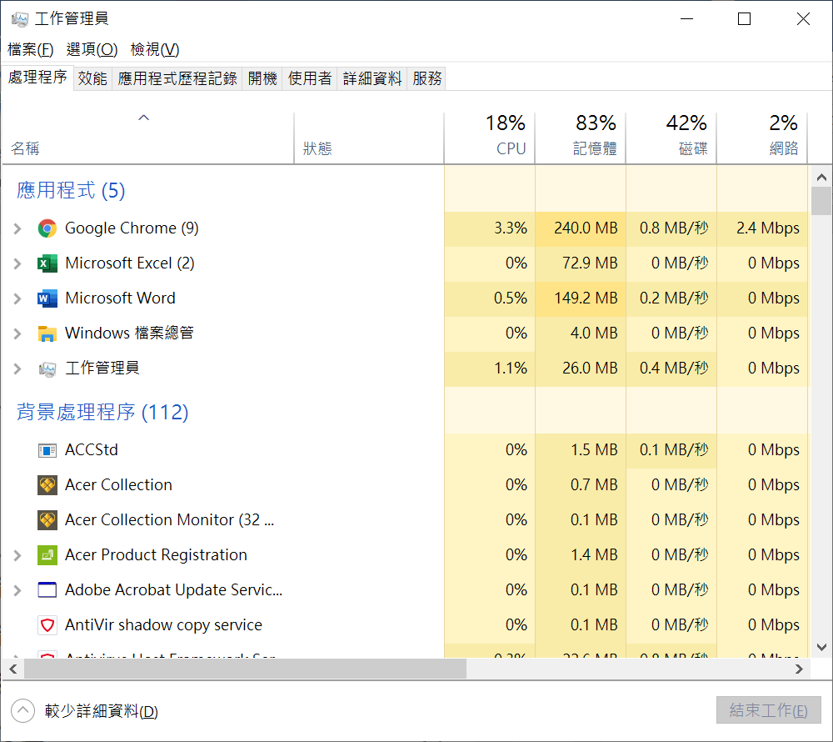Click the vertical scrollbar down arrow
This screenshot has width=833, height=742.
[x=821, y=647]
